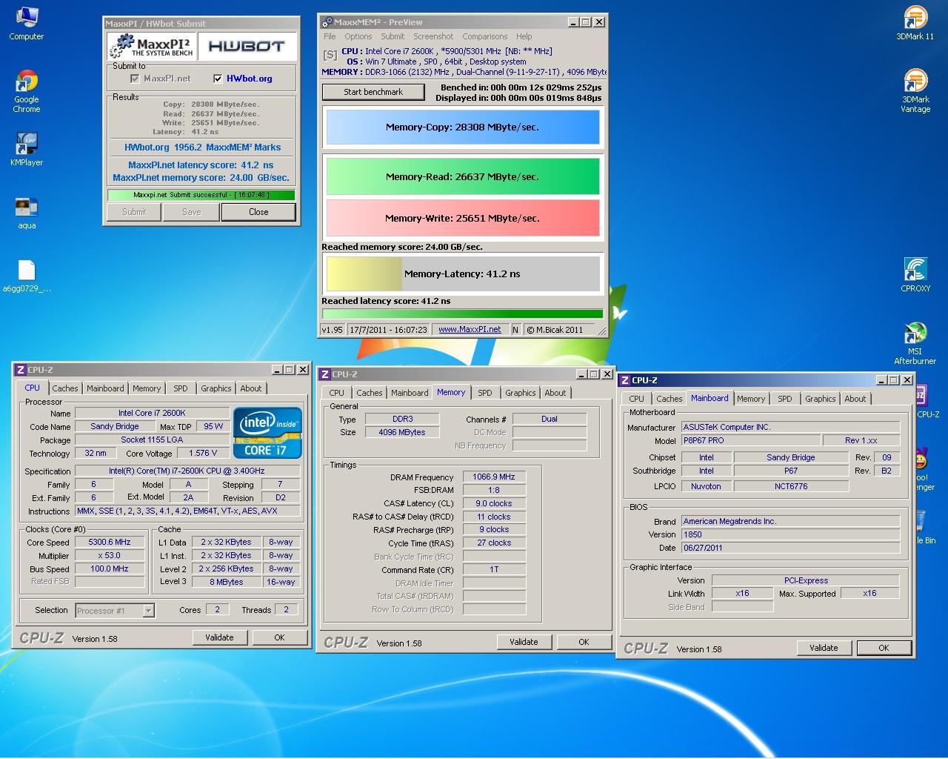The width and height of the screenshot is (948, 759).
Task: Click the MaxxPI² The System Bench logo
Action: [x=152, y=46]
